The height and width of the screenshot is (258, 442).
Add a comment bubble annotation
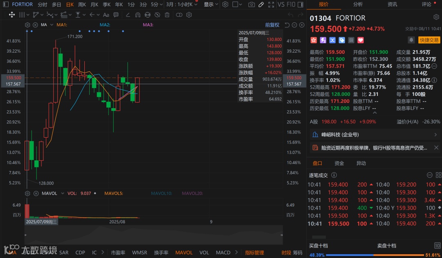tap(116, 15)
